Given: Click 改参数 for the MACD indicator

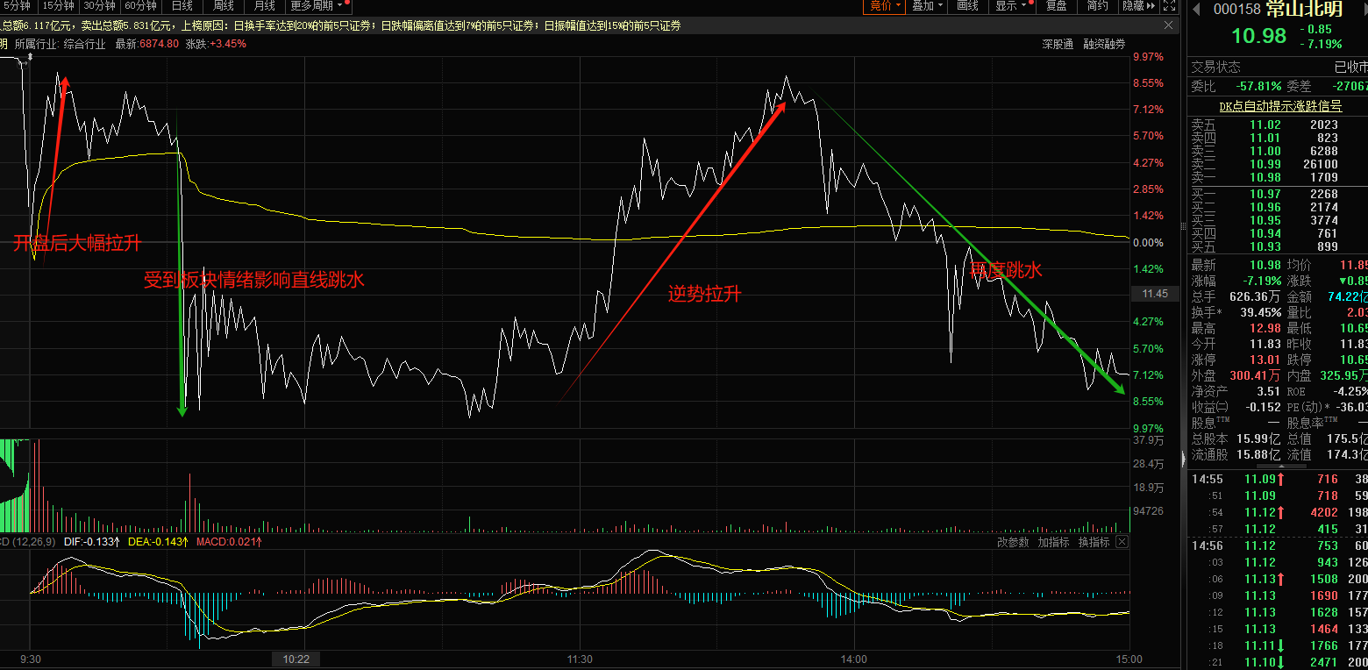Looking at the screenshot, I should [1013, 542].
